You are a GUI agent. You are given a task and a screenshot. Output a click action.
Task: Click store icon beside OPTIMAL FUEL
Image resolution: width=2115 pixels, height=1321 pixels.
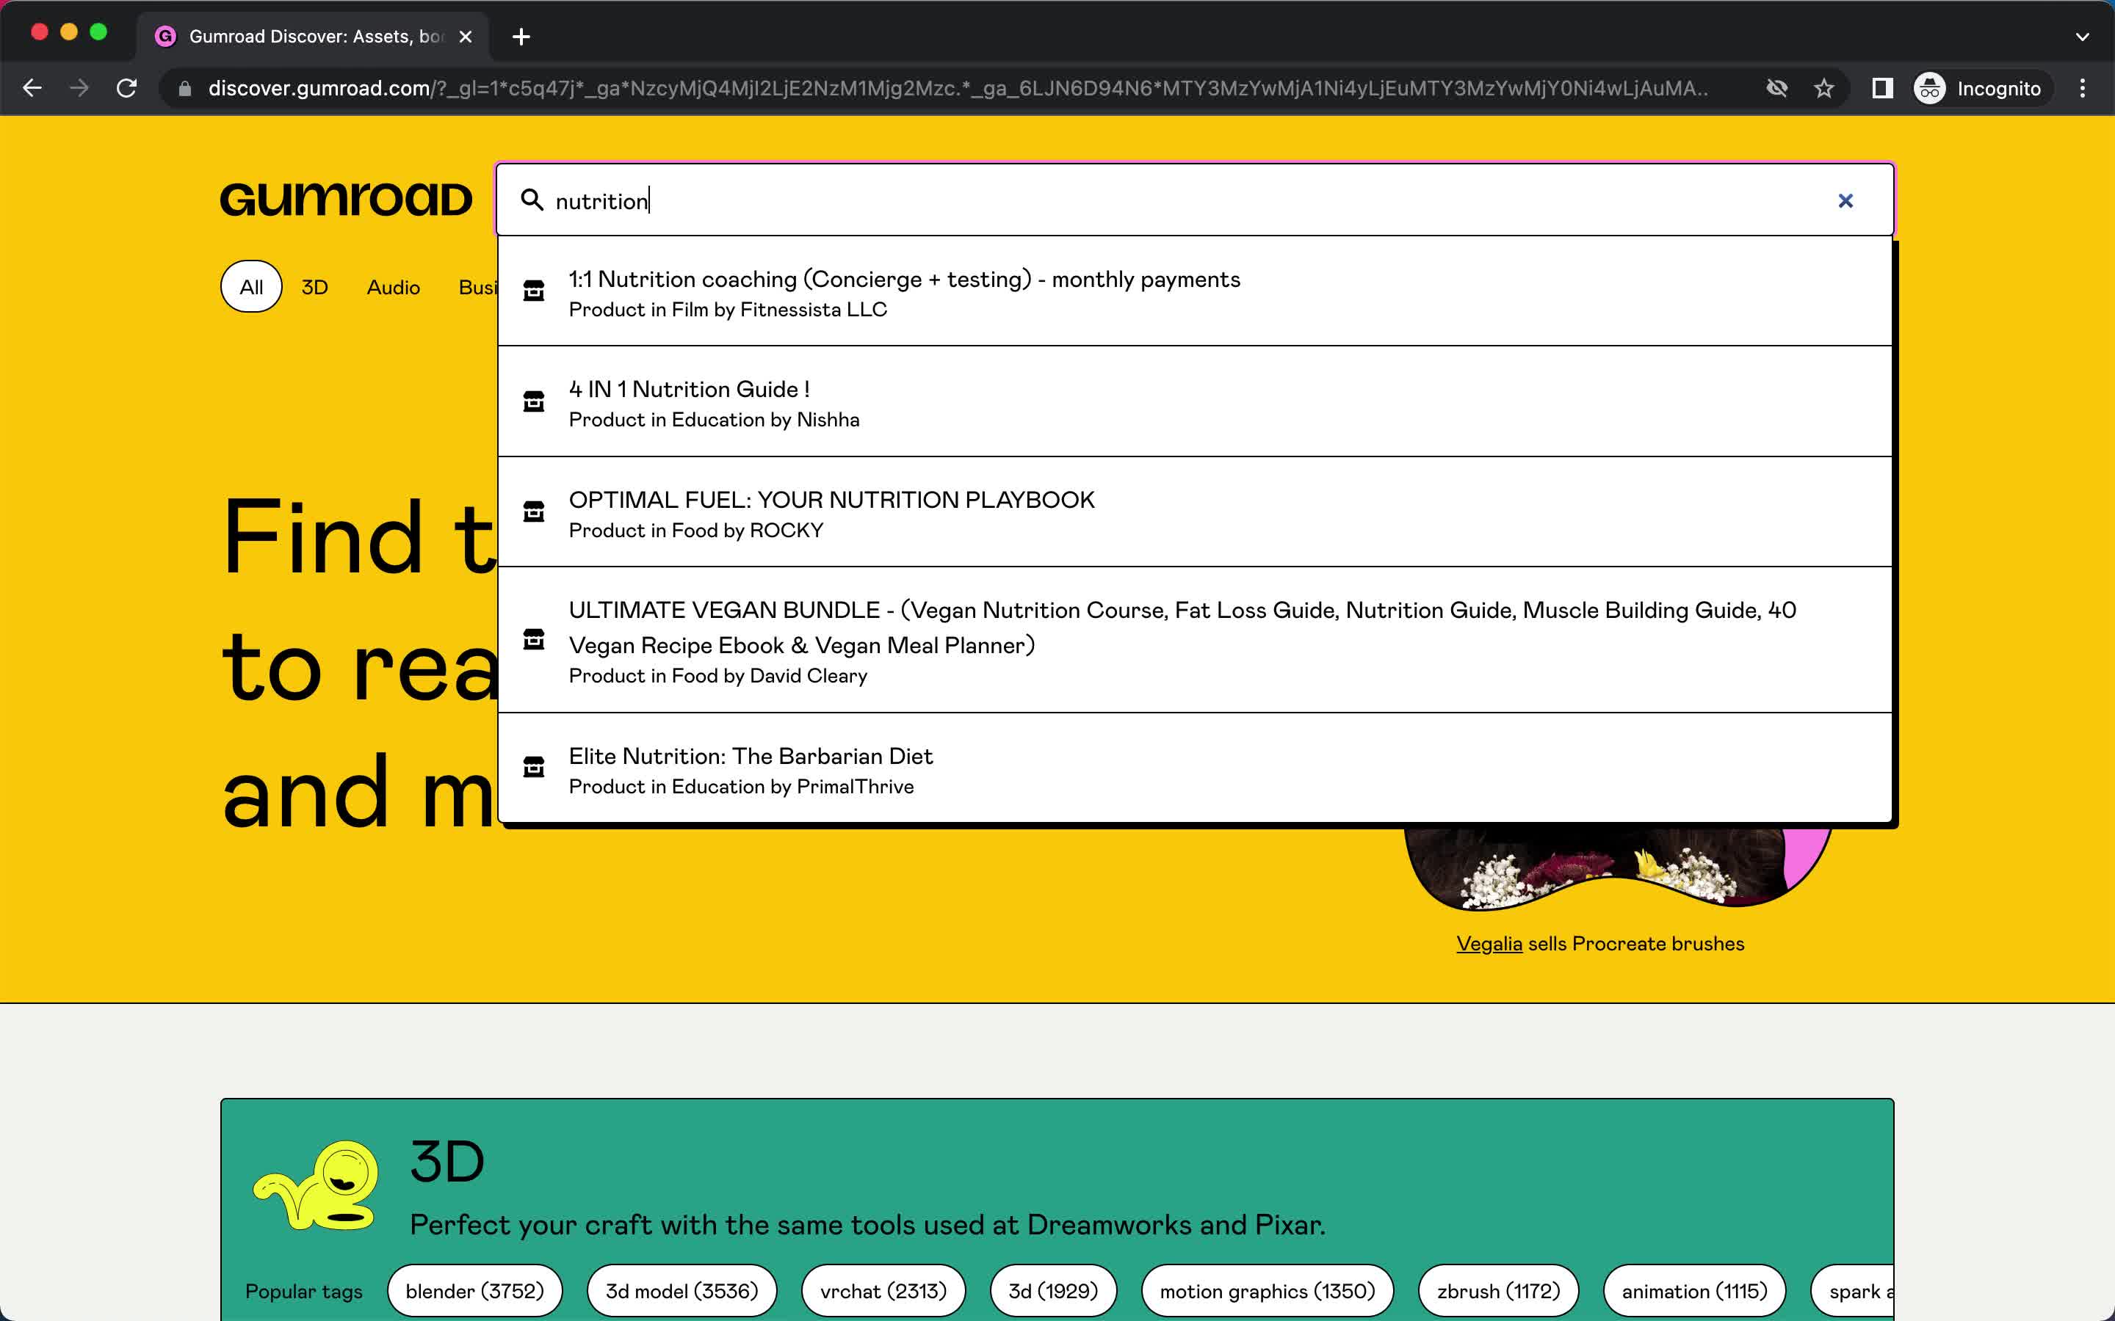pos(533,512)
